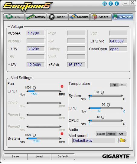Open the CPU tab

[x=14, y=17]
